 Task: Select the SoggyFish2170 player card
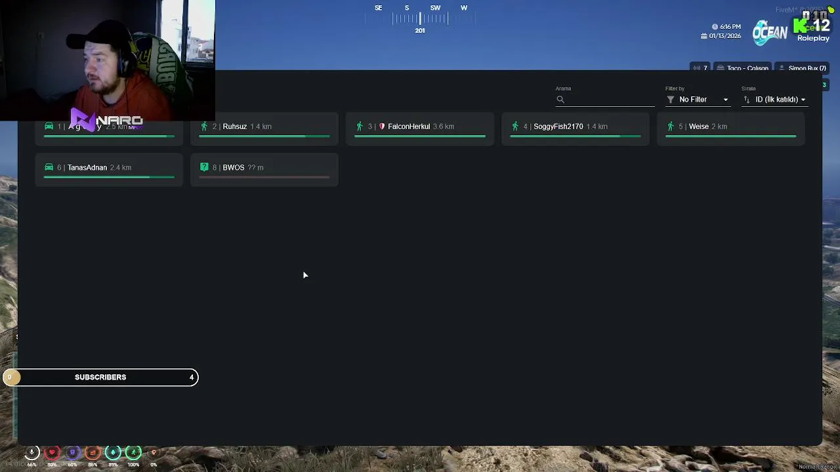point(576,128)
